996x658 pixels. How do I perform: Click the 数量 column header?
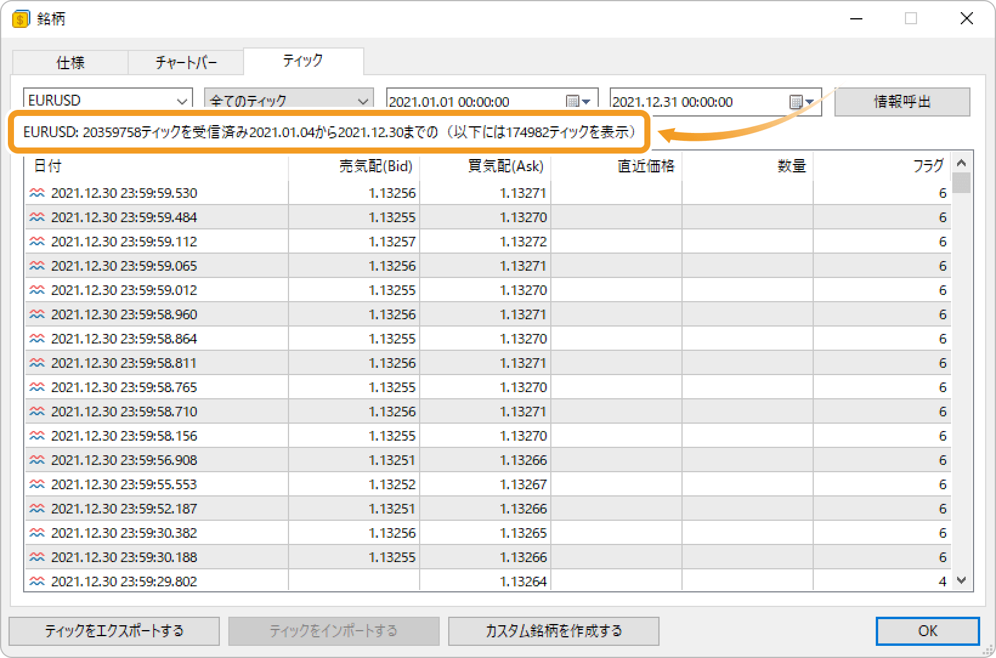coord(748,166)
